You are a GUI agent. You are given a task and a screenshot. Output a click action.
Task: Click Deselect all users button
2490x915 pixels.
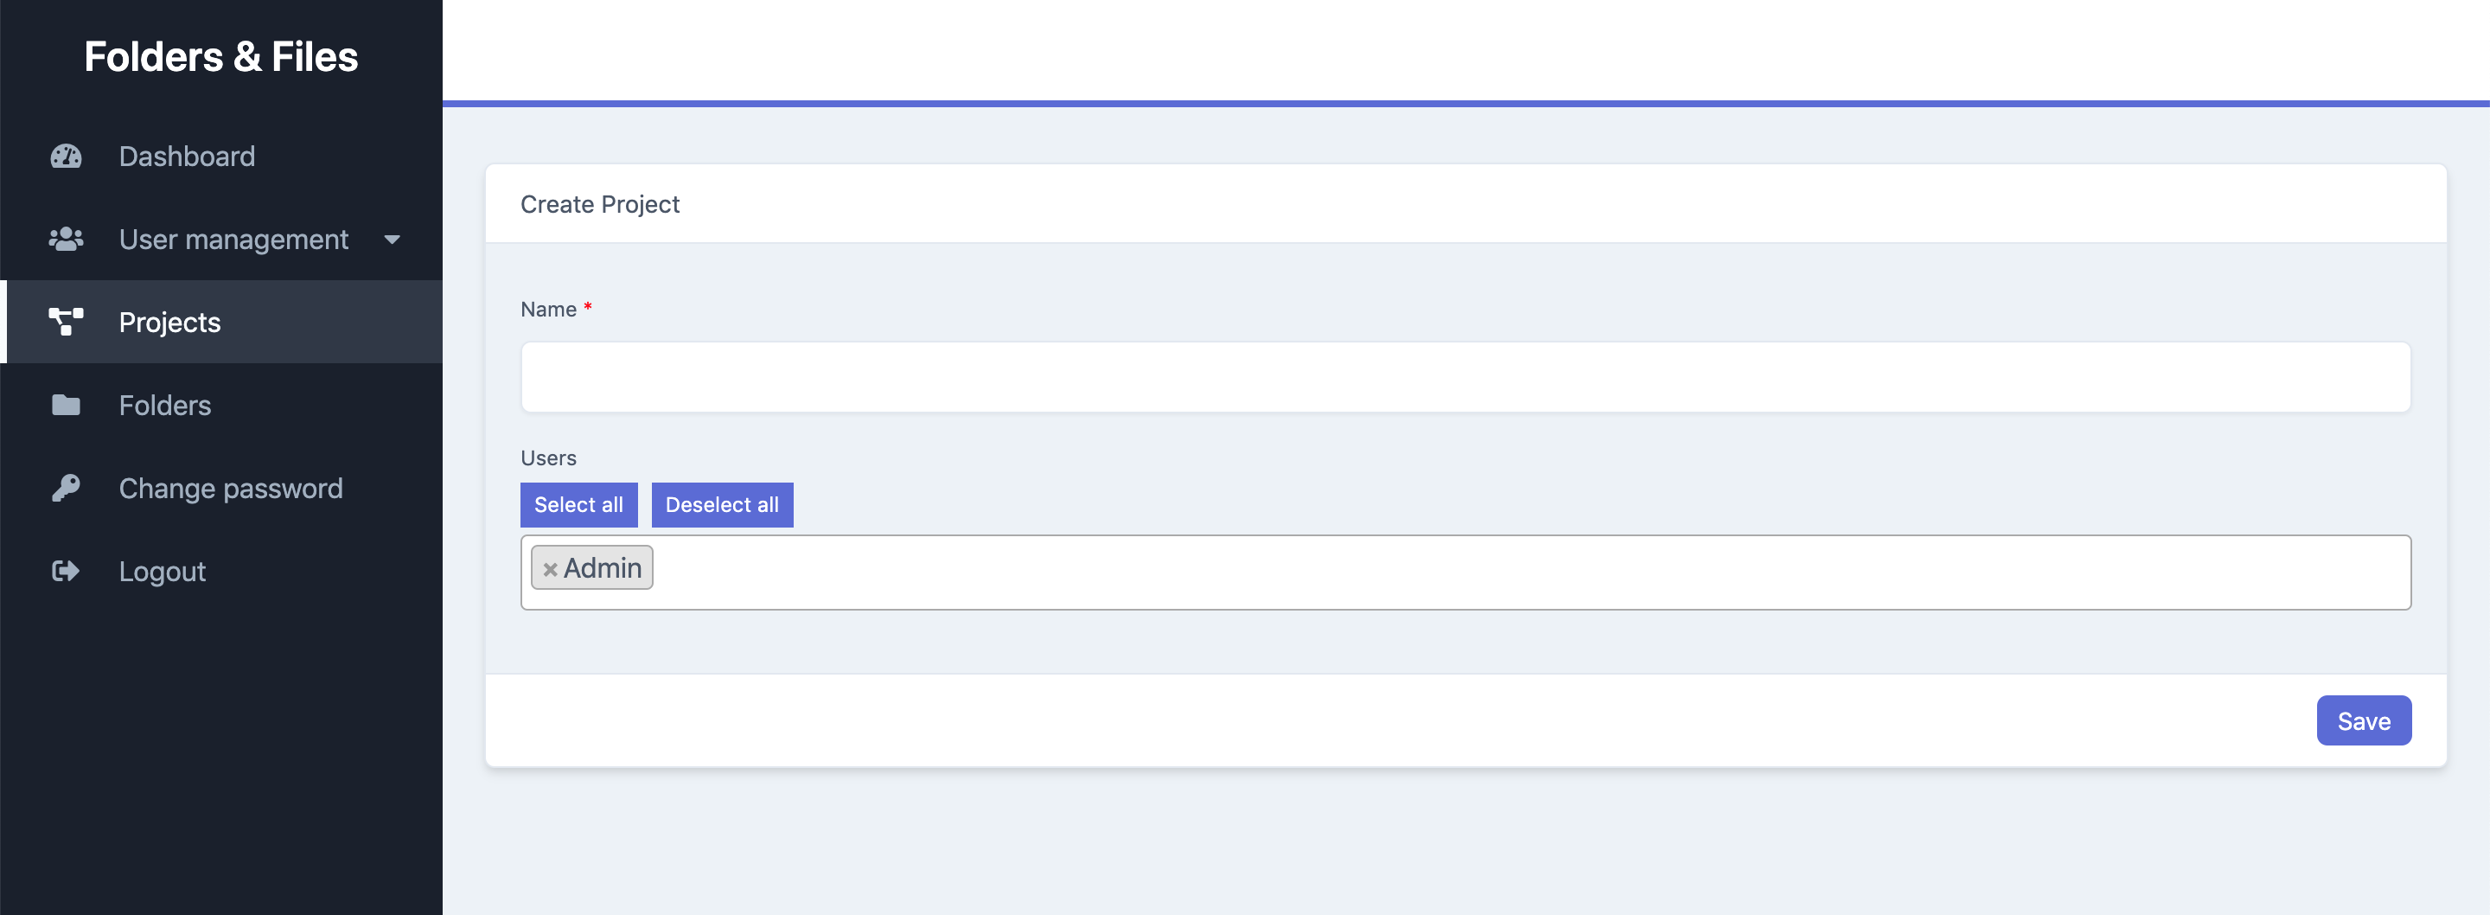(x=722, y=504)
